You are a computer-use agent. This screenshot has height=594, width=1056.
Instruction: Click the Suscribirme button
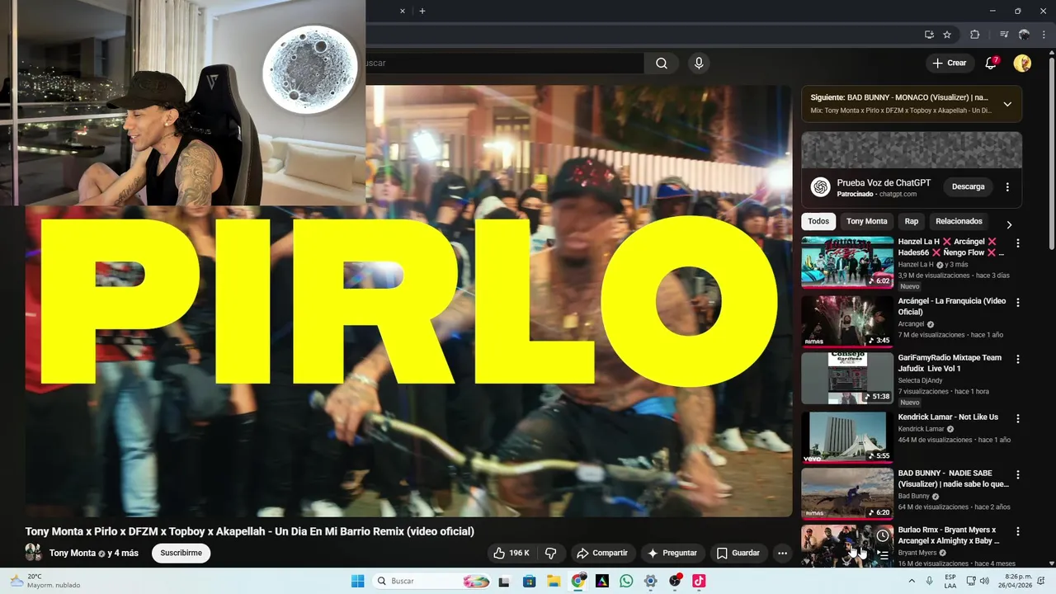coord(181,553)
